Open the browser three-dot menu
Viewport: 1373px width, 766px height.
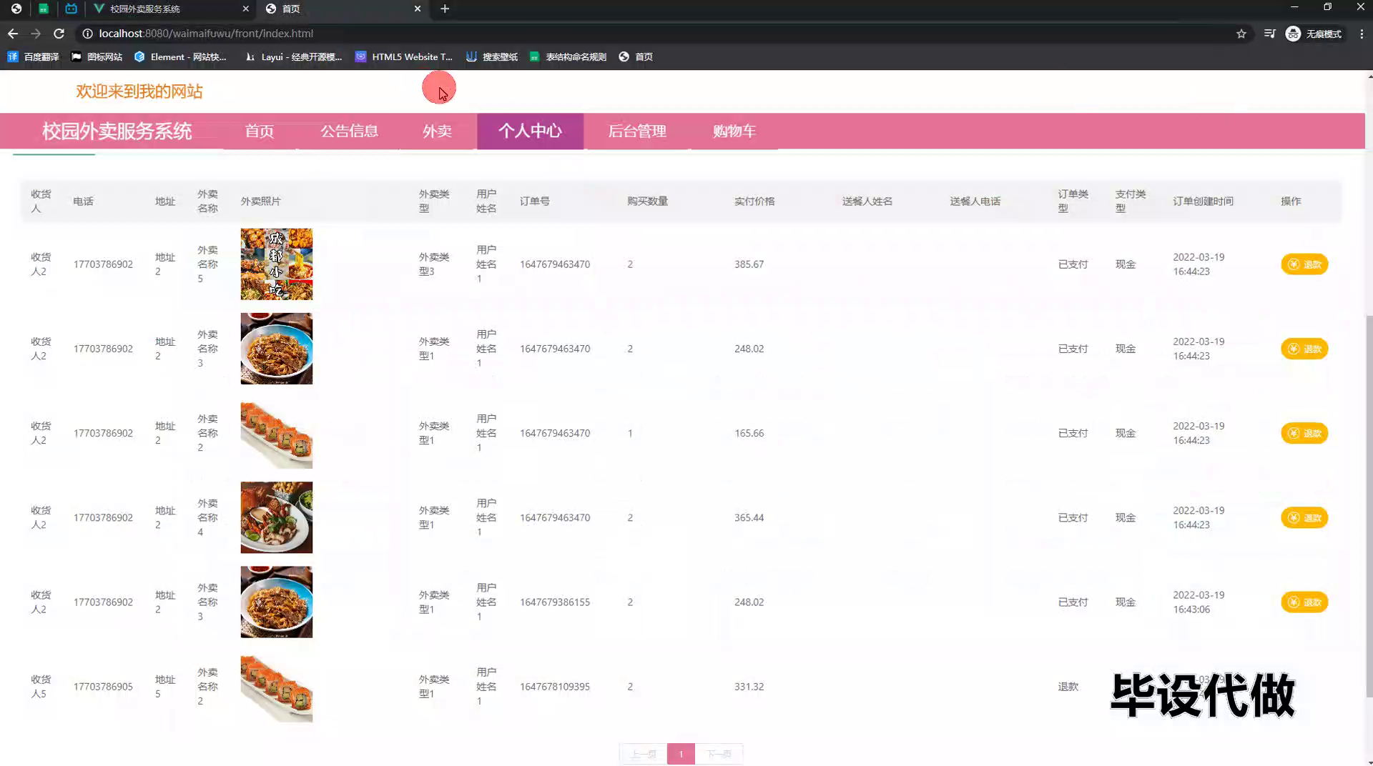(1362, 34)
